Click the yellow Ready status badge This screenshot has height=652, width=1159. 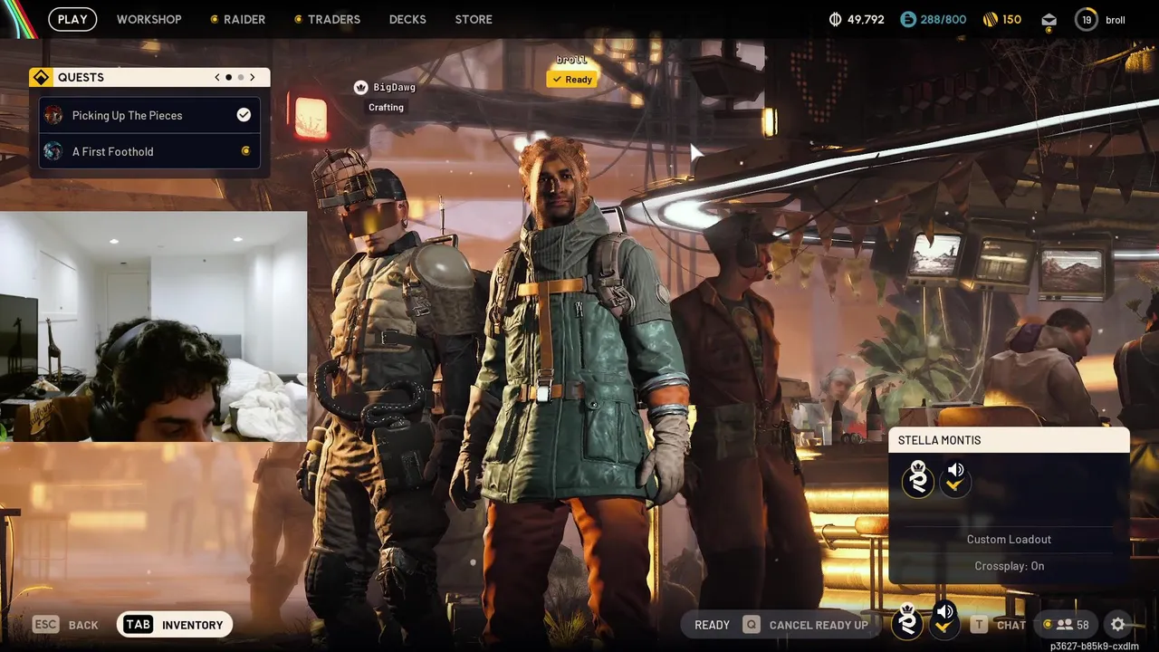click(x=572, y=80)
